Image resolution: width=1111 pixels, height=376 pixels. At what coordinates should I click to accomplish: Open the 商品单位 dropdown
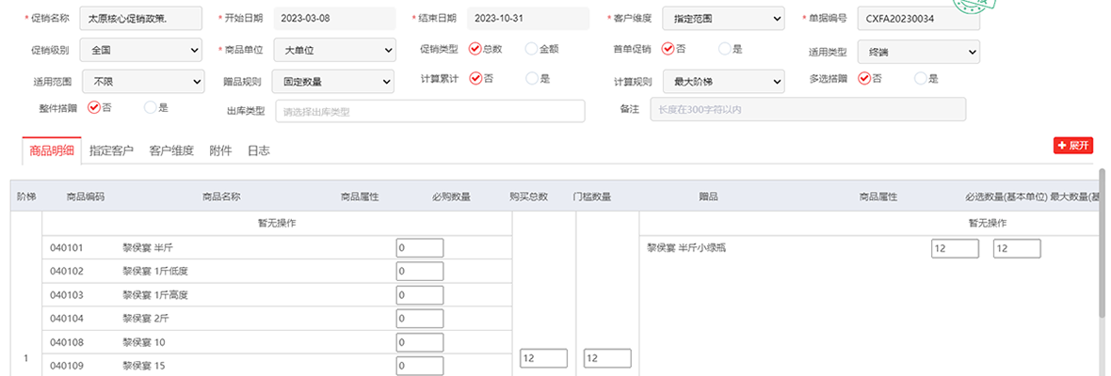pos(334,50)
